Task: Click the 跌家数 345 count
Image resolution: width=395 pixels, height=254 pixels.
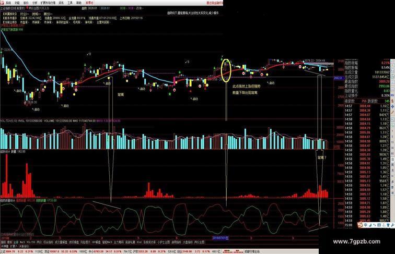Action: pyautogui.click(x=387, y=101)
